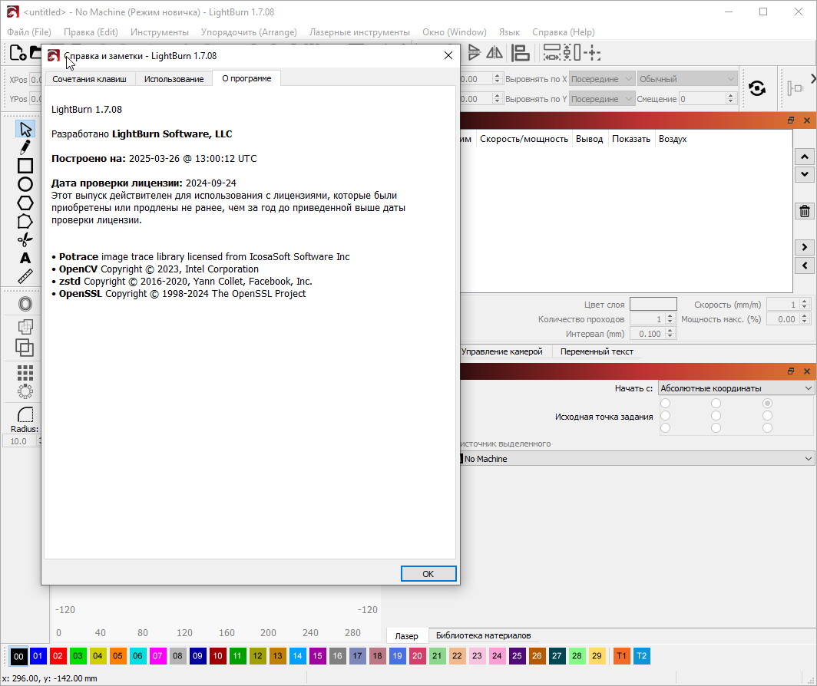Screen dimensions: 817x686
Task: Click the 'Количество проходов' stepper arrows
Action: tap(670, 318)
